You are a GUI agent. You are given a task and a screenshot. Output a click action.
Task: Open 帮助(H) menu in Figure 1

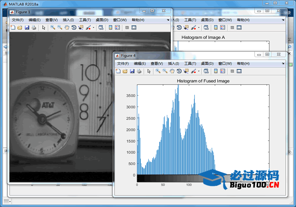(x=138, y=20)
